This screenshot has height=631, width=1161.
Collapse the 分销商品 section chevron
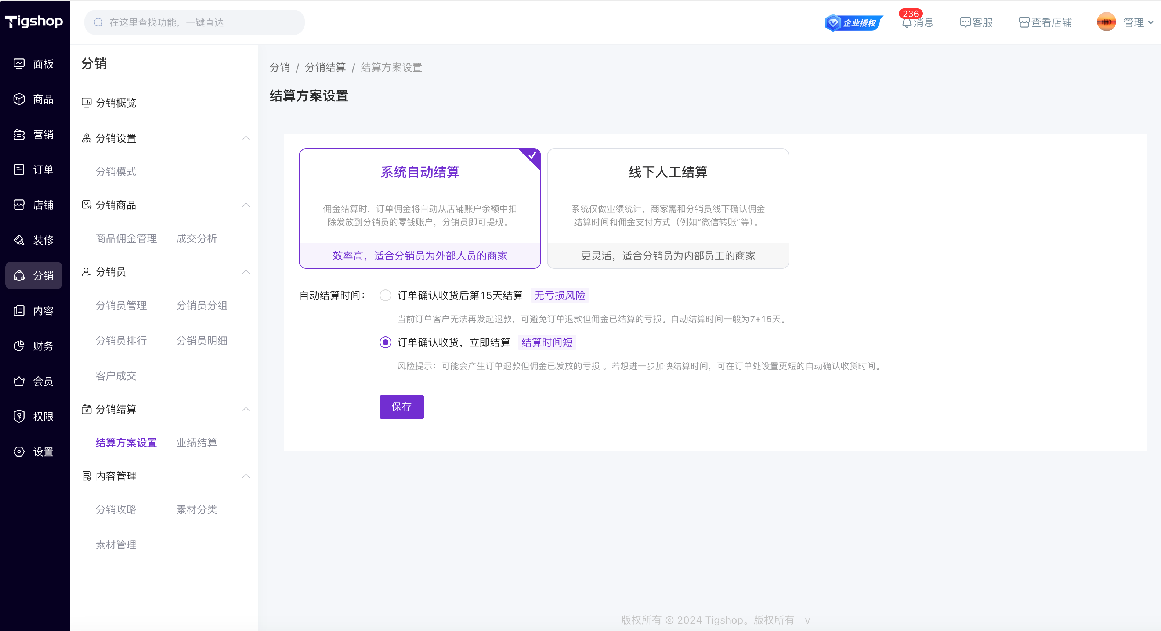coord(246,205)
